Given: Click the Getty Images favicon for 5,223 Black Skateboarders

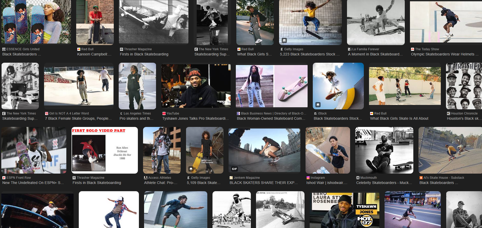Looking at the screenshot, I should [x=282, y=49].
